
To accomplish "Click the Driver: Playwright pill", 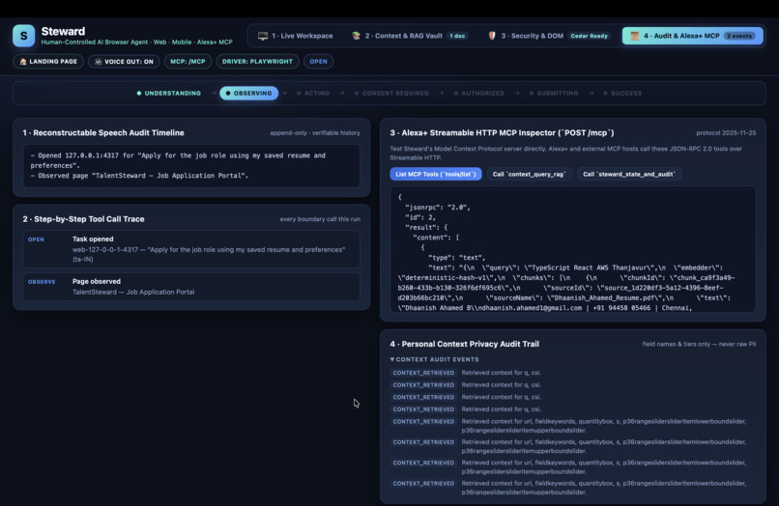I will tap(257, 62).
